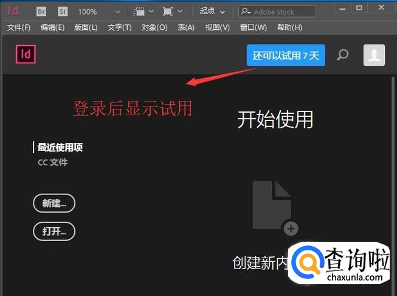Click the view options icon
The height and width of the screenshot is (296, 397).
139,12
